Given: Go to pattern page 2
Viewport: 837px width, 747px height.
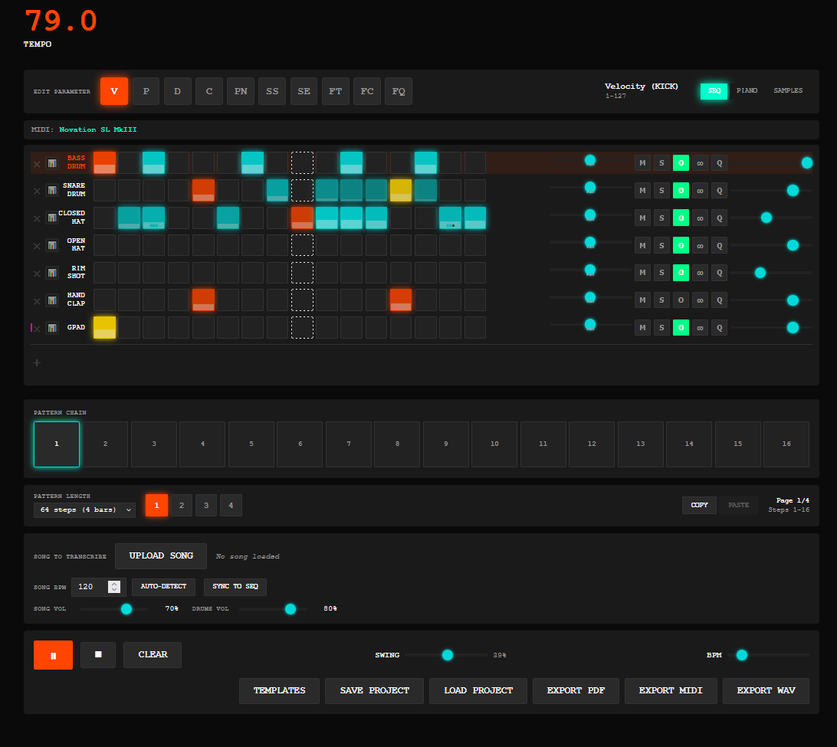Looking at the screenshot, I should 182,506.
